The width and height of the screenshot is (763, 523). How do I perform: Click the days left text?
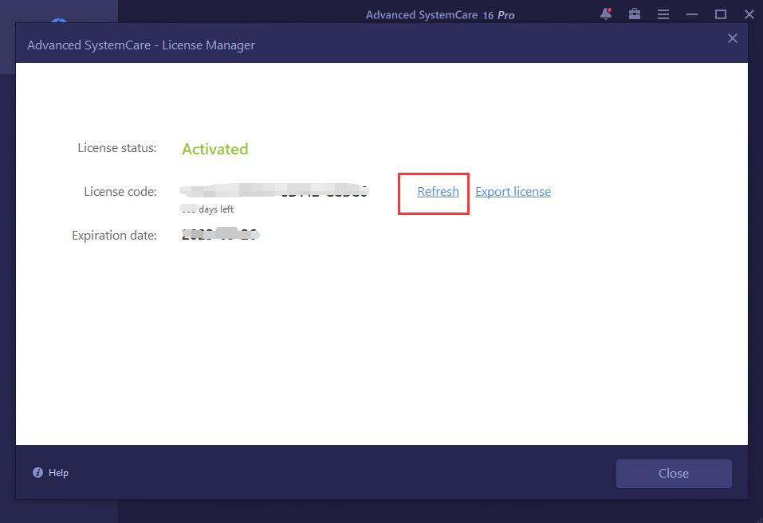pyautogui.click(x=216, y=209)
